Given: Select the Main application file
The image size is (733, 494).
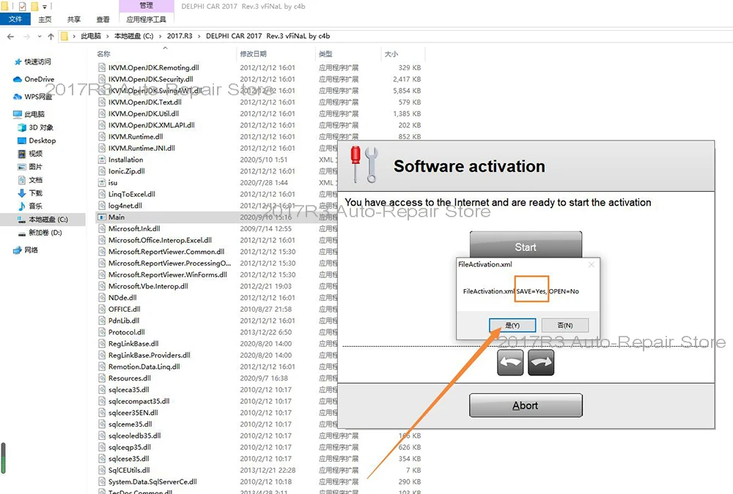Looking at the screenshot, I should (117, 217).
